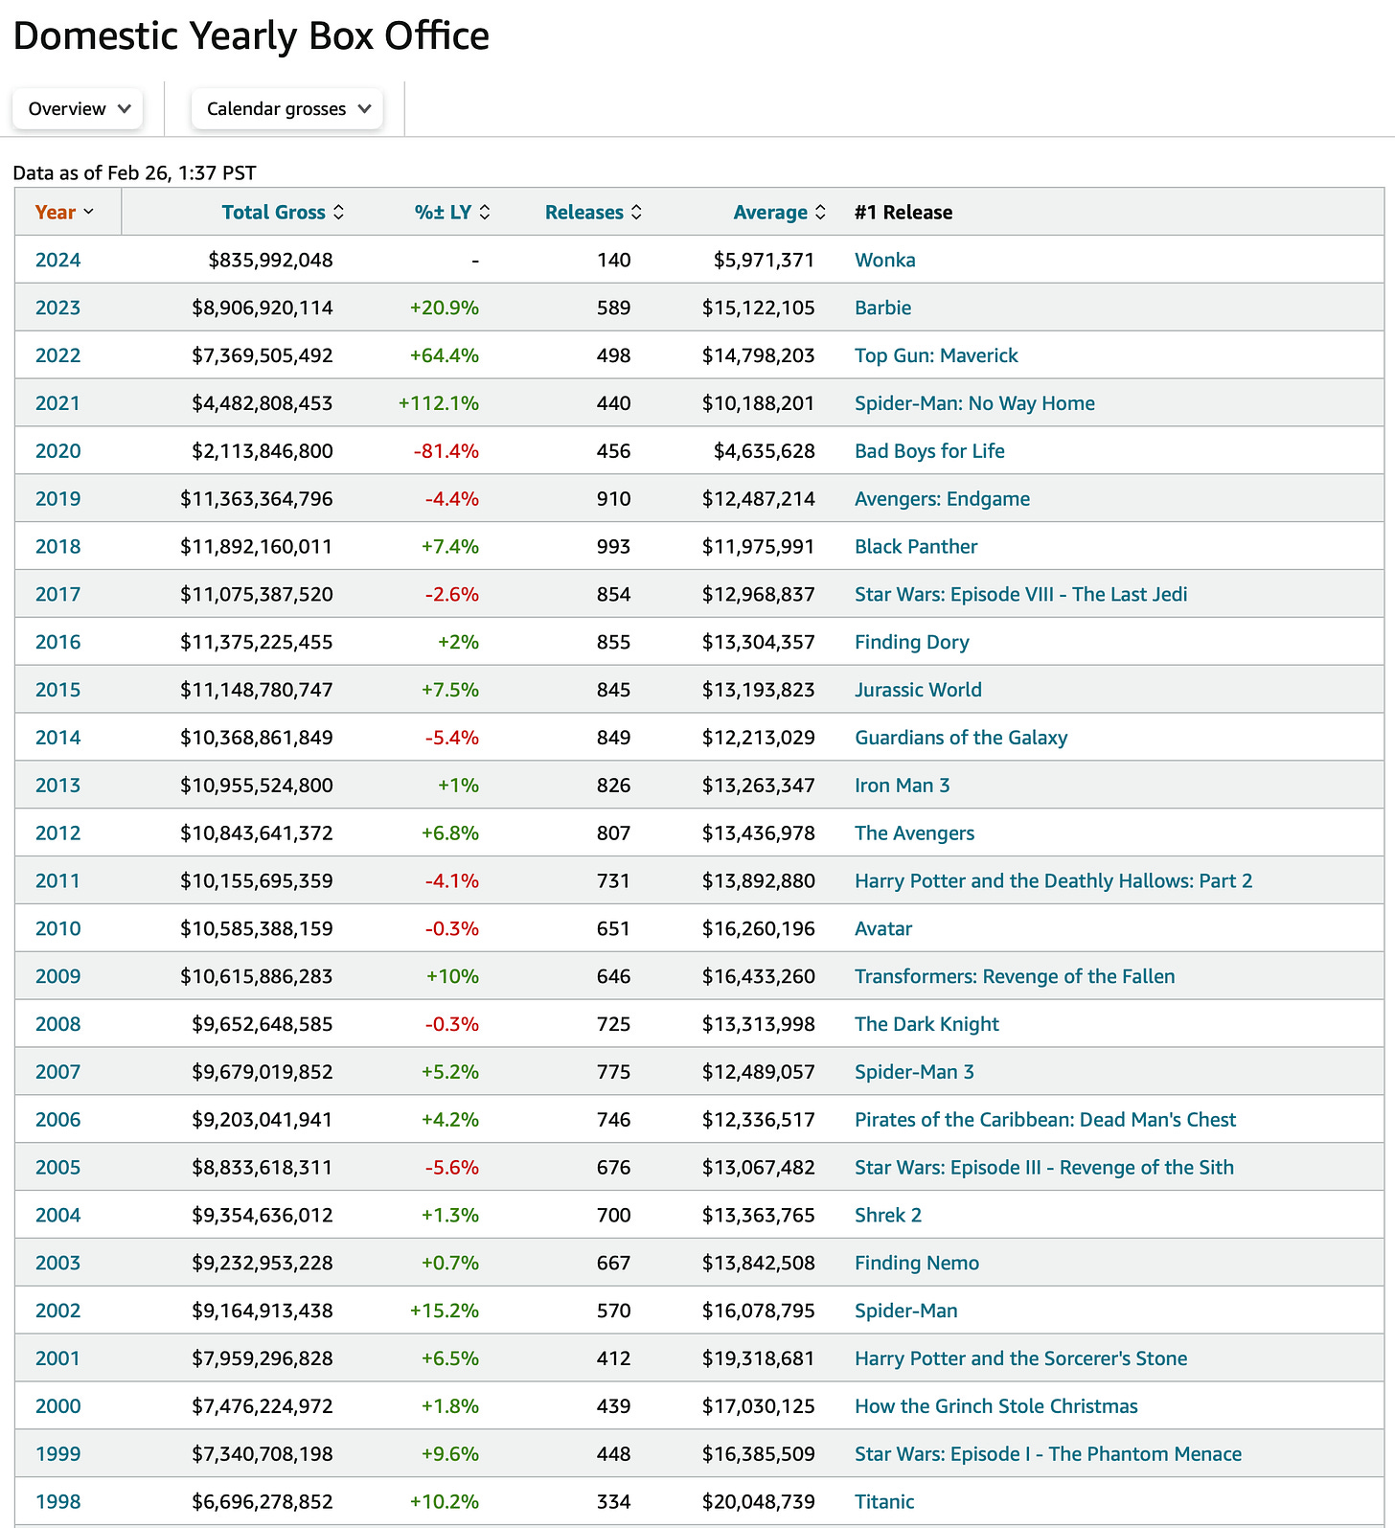The width and height of the screenshot is (1395, 1528).
Task: Open The Dark Knight link
Action: tap(926, 1024)
